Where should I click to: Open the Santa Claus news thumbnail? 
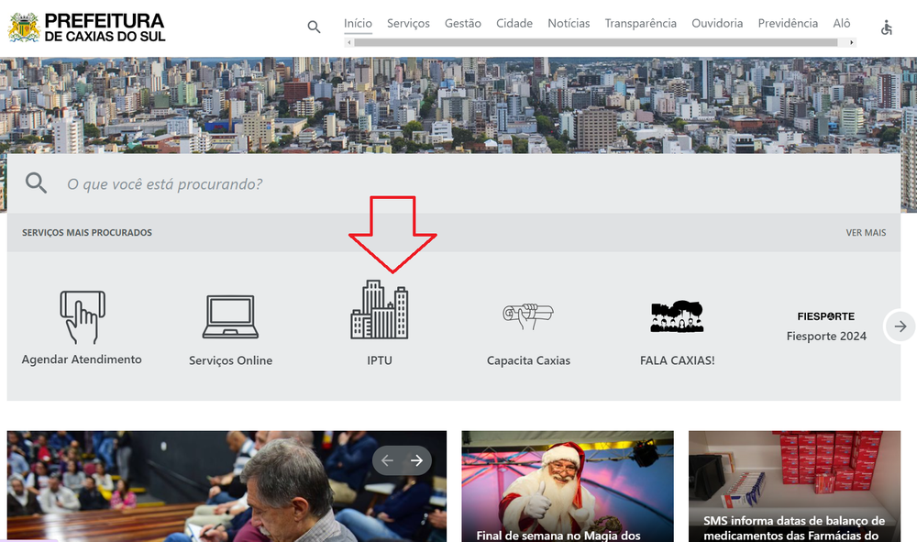point(568,486)
